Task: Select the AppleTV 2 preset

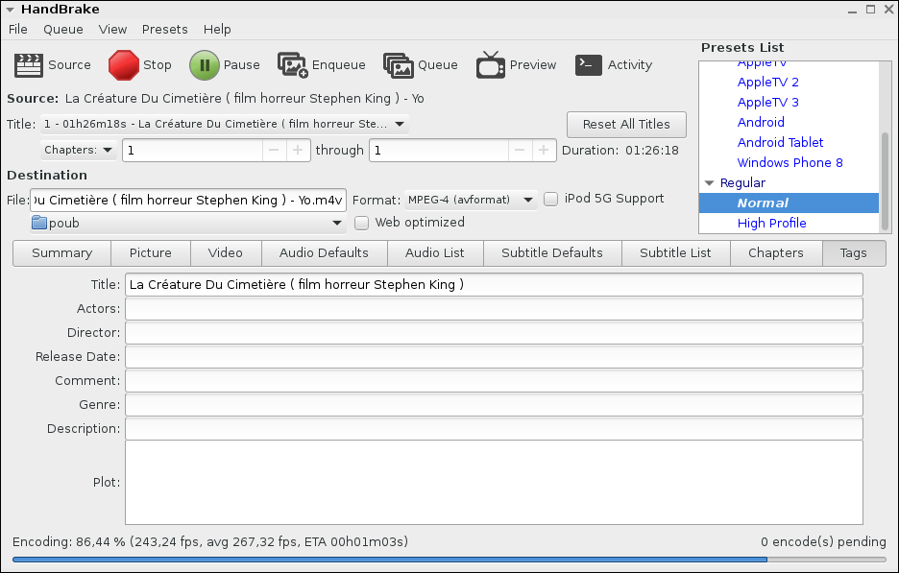Action: click(x=767, y=82)
